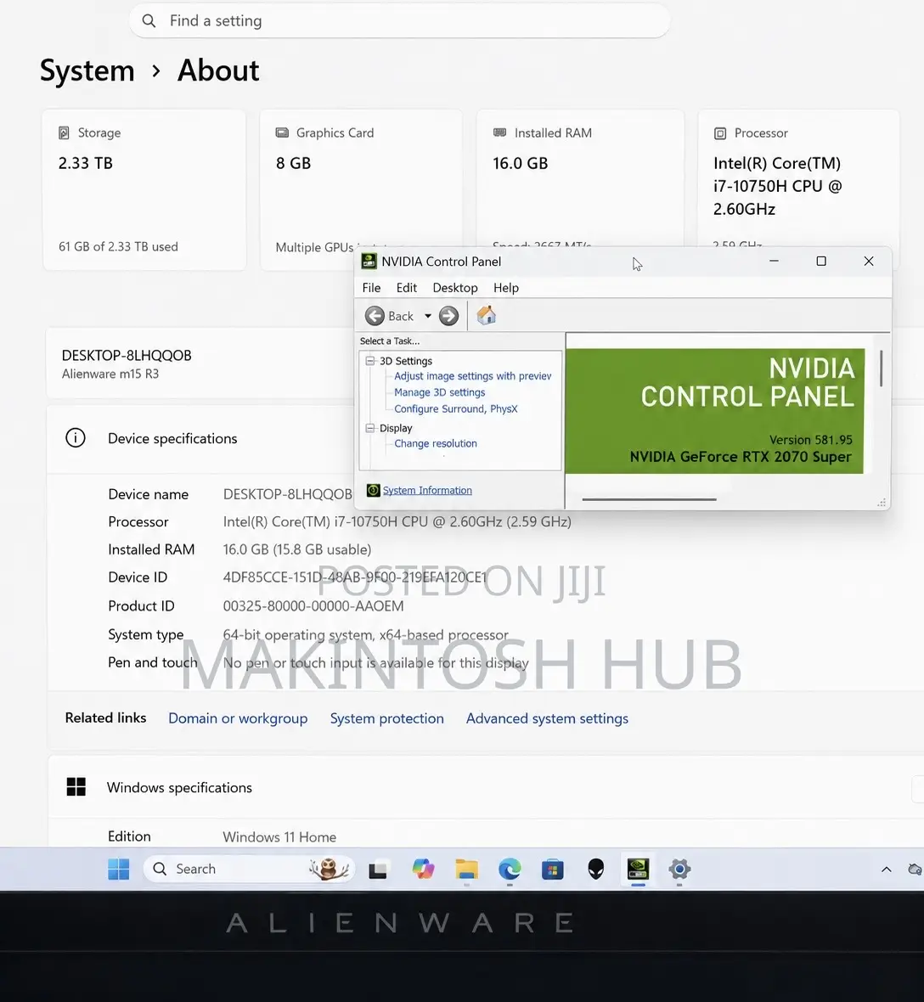Image resolution: width=924 pixels, height=1002 pixels.
Task: Maximize the NVIDIA Control Panel window
Action: (821, 262)
